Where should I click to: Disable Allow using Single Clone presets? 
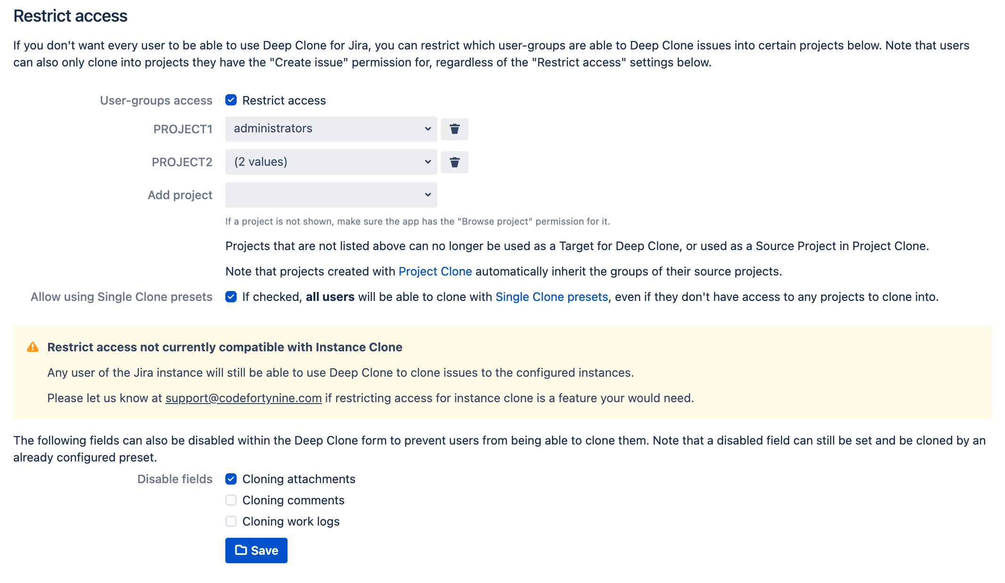(231, 297)
